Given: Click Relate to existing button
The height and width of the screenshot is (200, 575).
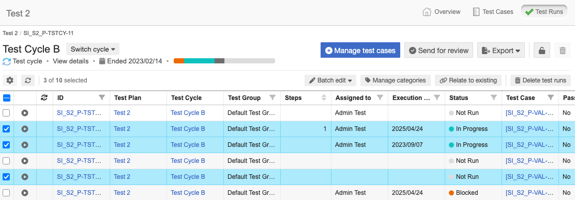Looking at the screenshot, I should [x=468, y=80].
